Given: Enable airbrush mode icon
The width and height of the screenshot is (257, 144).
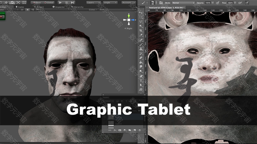Looking at the screenshot, I should coord(240,3).
